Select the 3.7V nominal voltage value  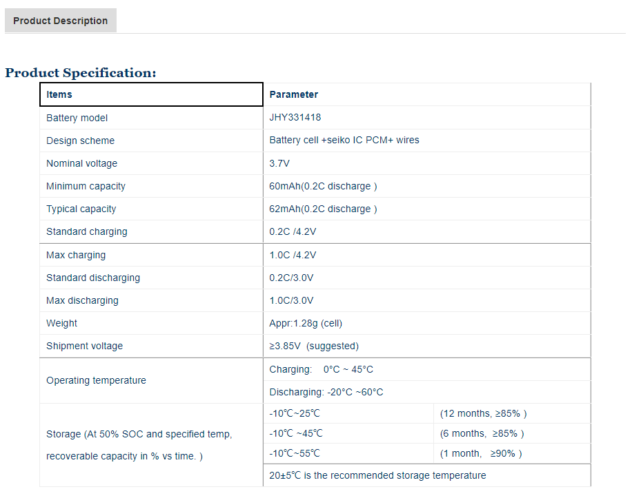[x=280, y=163]
